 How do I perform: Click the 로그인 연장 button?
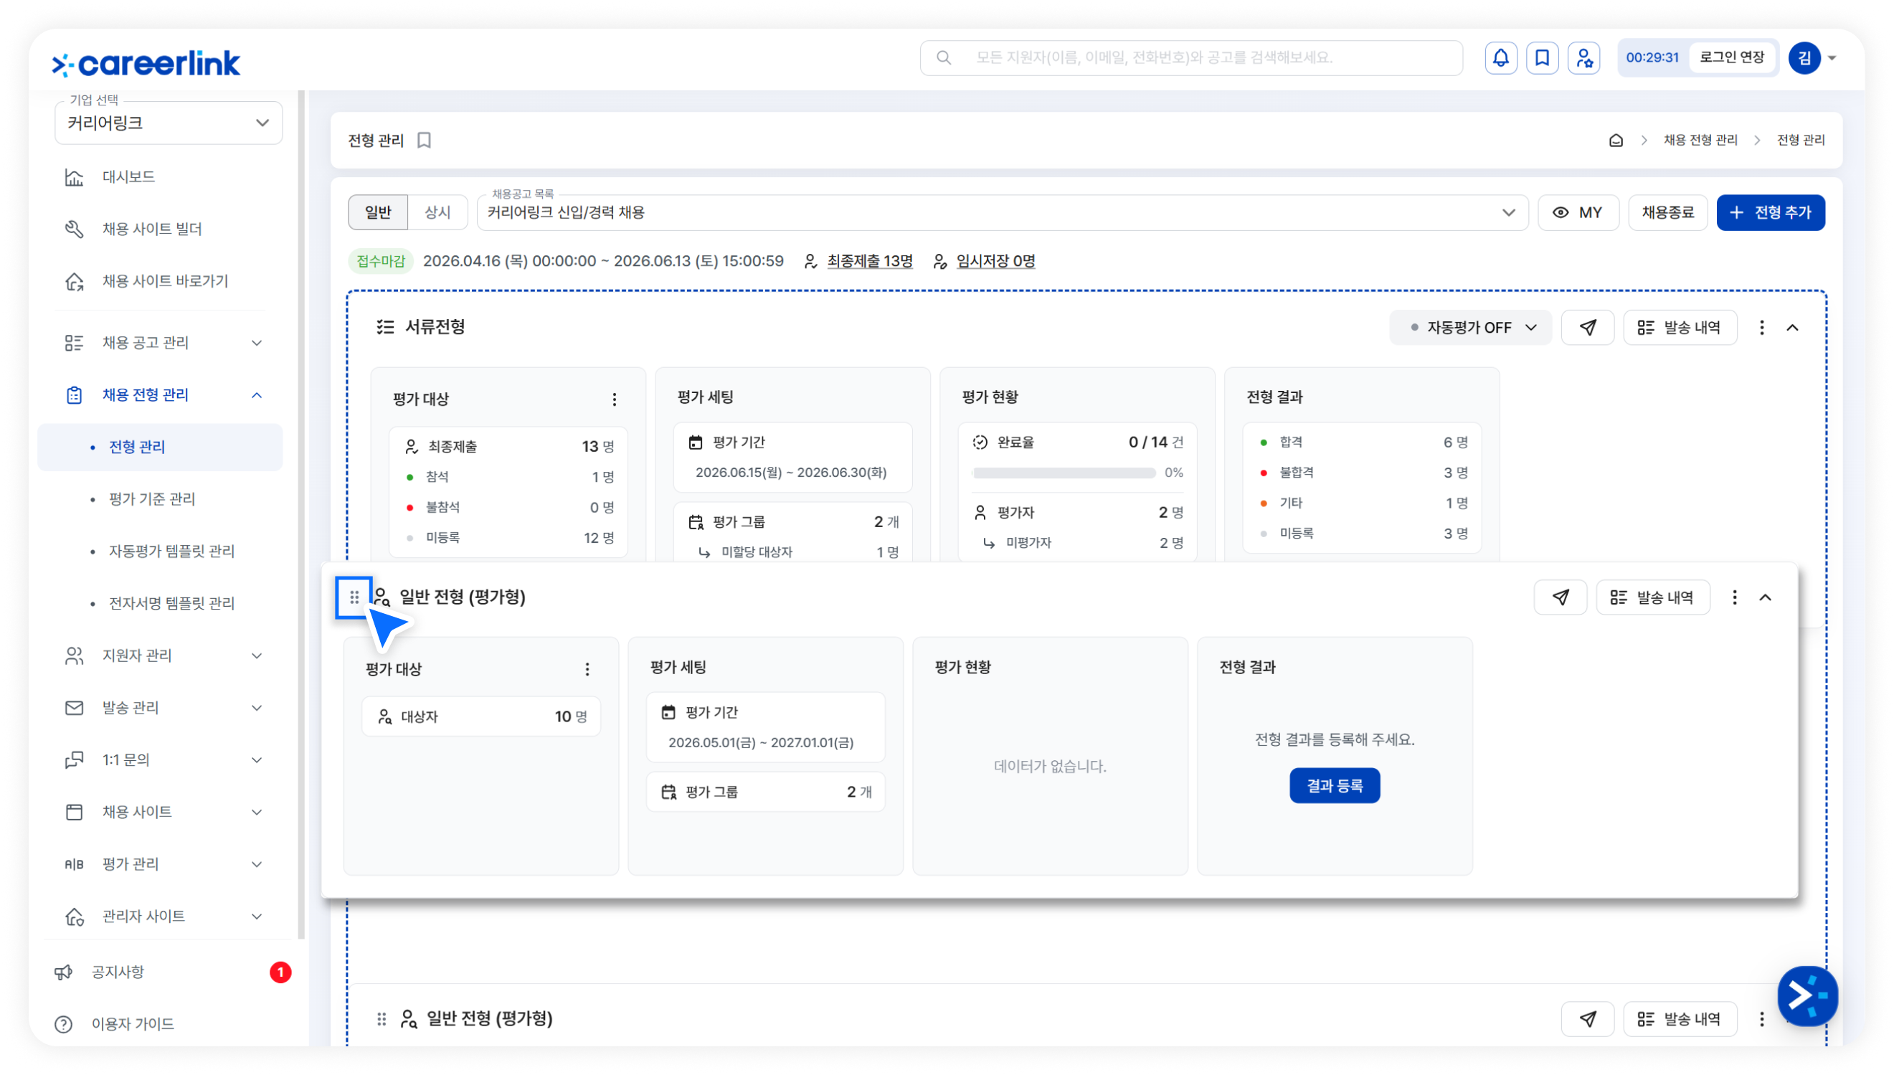click(x=1732, y=57)
